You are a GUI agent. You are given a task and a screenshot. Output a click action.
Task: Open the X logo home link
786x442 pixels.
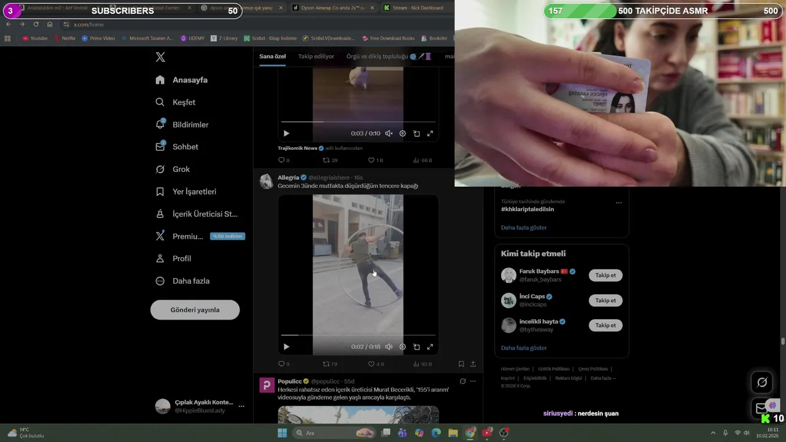pyautogui.click(x=160, y=57)
